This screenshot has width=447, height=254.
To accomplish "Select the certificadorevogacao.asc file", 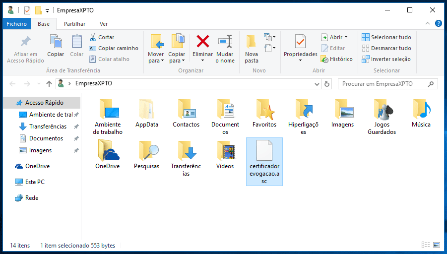I will [264, 162].
